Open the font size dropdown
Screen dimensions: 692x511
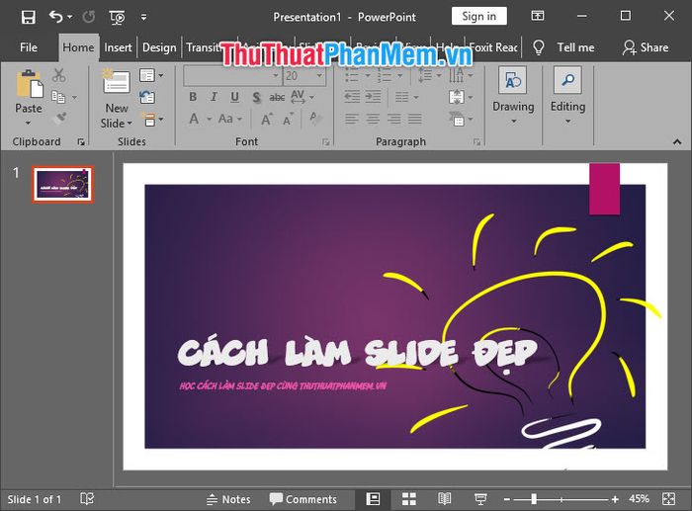coord(319,76)
